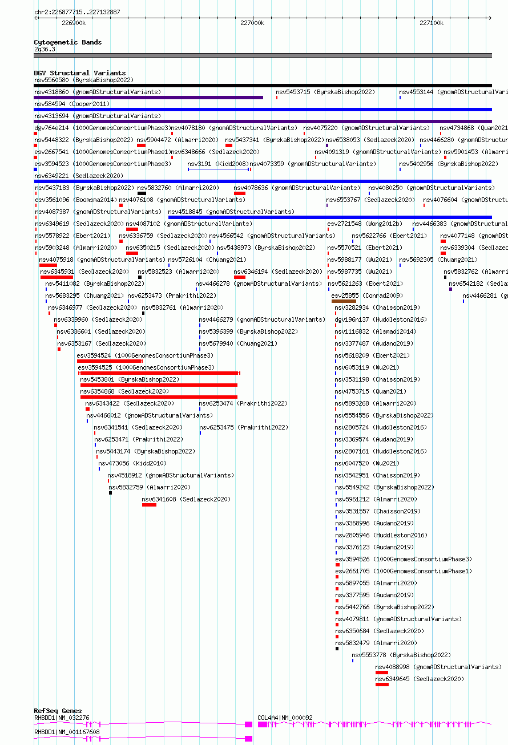The width and height of the screenshot is (508, 745).
Task: Click the nsv4553144 variant label
Action: (453, 92)
